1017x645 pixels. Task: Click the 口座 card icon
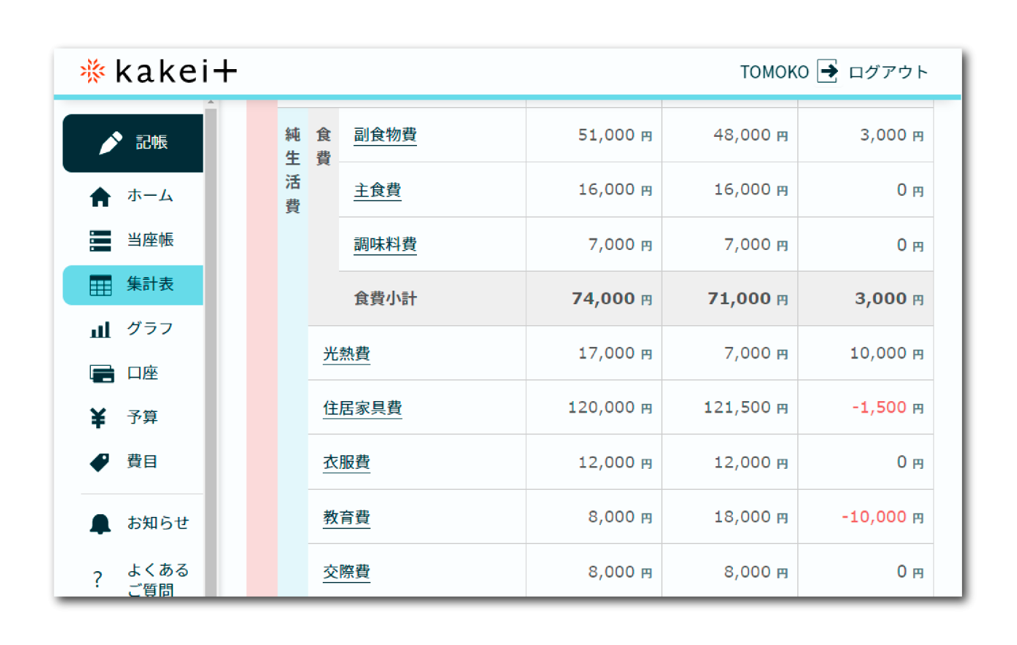pyautogui.click(x=102, y=374)
